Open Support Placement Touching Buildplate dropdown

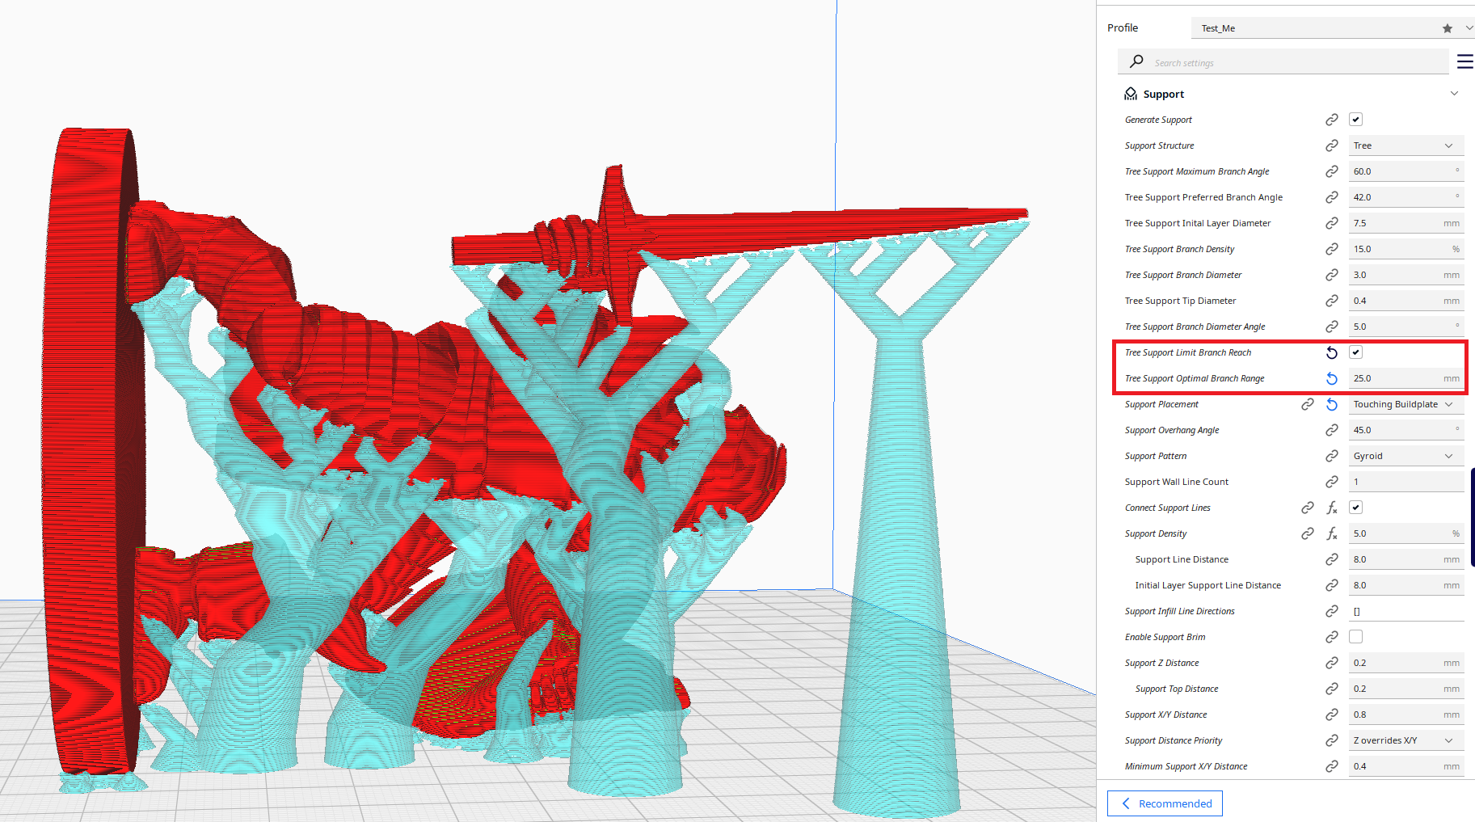[x=1406, y=404]
